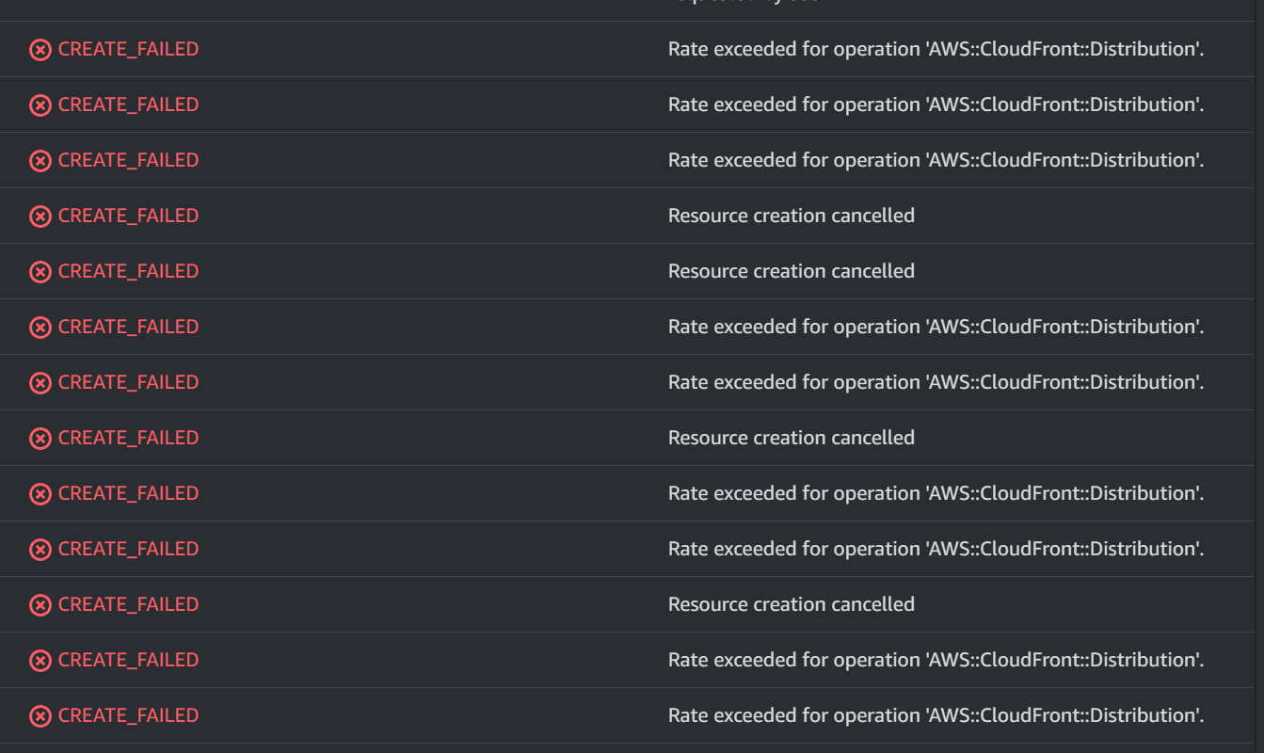Select the second 'Resource creation cancelled' message

point(792,271)
